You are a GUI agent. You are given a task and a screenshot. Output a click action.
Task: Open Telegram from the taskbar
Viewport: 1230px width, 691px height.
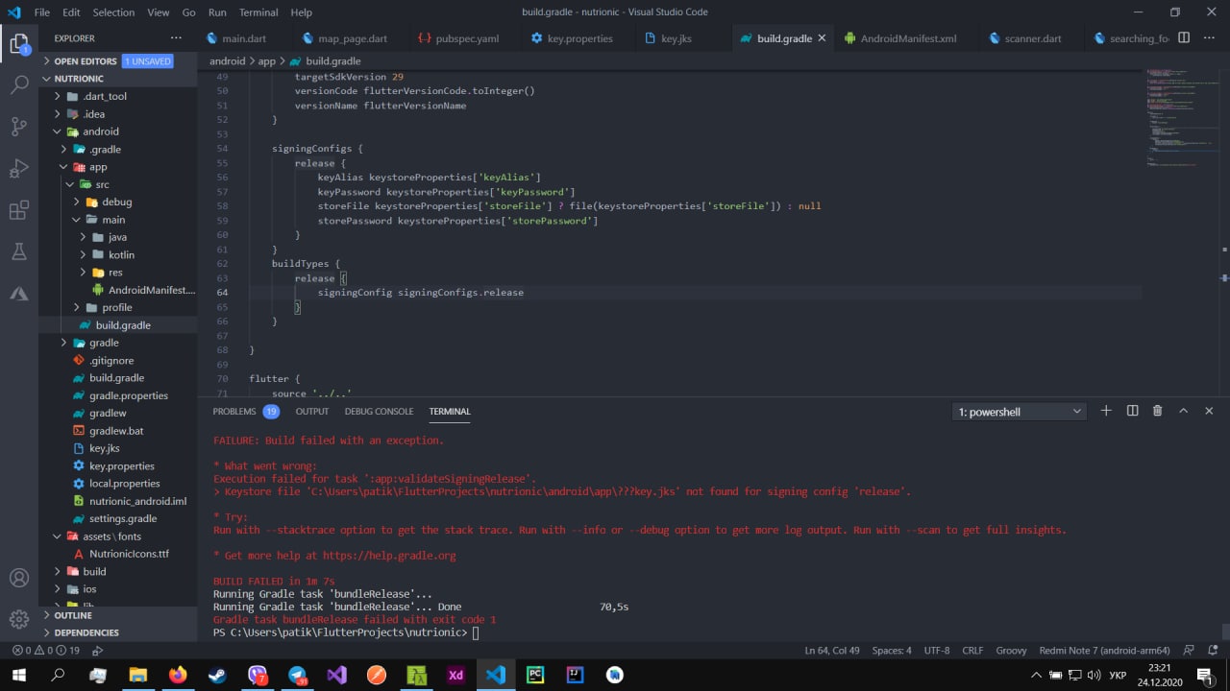pos(297,675)
